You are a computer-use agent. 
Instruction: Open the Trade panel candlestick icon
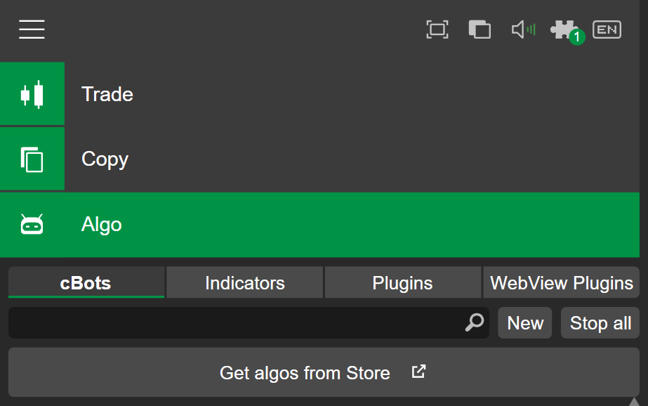[x=32, y=93]
